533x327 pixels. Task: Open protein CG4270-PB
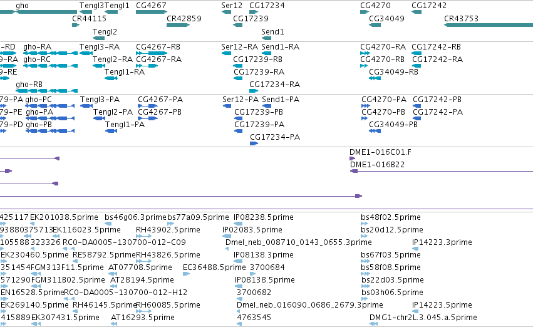(x=383, y=112)
